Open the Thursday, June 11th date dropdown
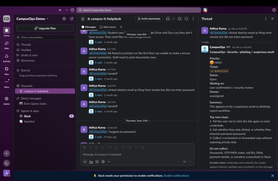The image size is (278, 181). point(138,121)
